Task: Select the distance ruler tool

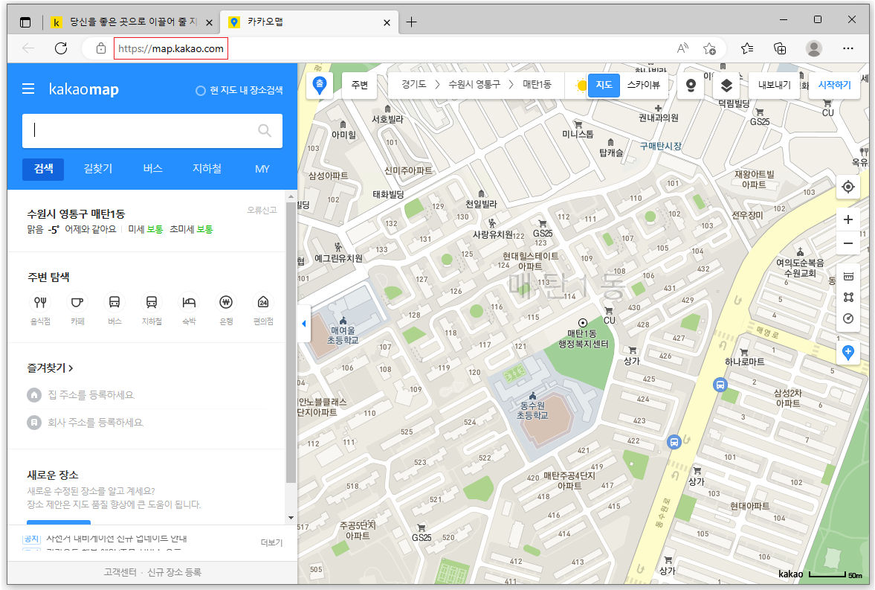Action: (x=848, y=276)
